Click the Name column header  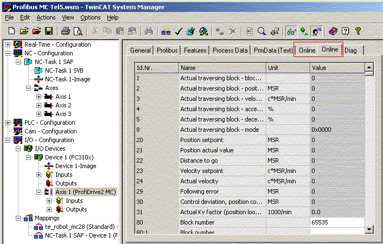pyautogui.click(x=222, y=68)
